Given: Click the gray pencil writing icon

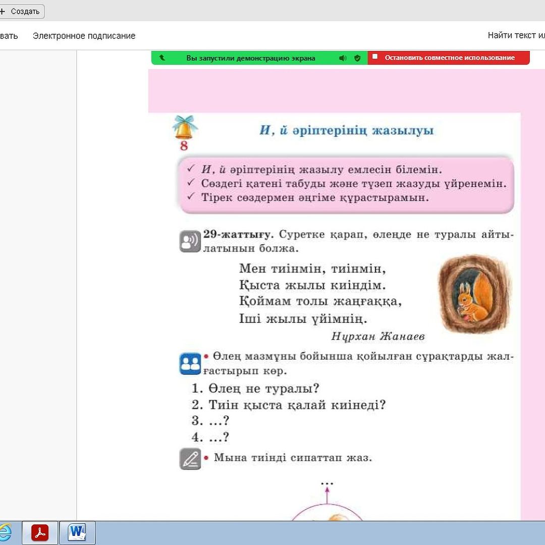Looking at the screenshot, I should tap(190, 459).
